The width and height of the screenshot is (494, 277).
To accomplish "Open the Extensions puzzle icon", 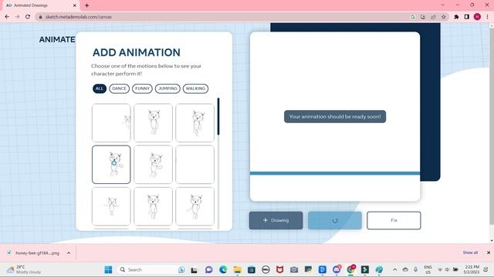I will (x=456, y=17).
